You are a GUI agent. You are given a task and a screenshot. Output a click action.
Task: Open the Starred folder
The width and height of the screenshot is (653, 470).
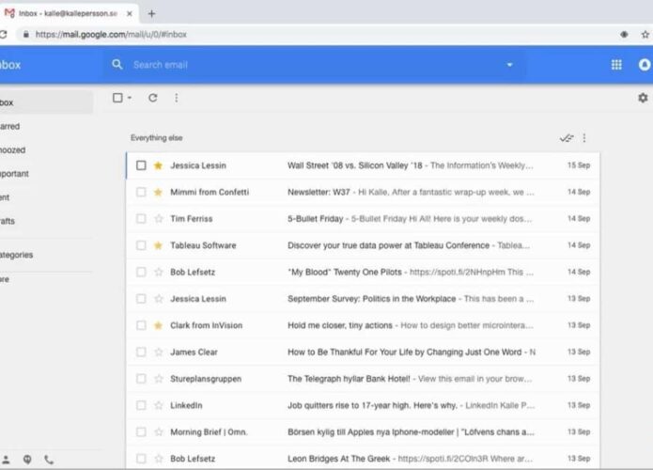coord(9,126)
